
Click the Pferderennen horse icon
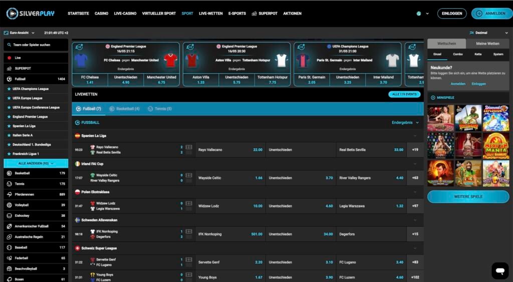click(x=9, y=194)
